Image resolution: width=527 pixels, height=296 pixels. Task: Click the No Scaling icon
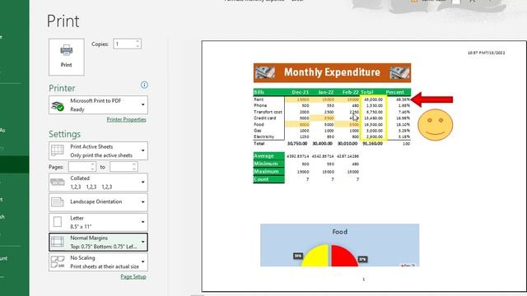(x=58, y=261)
